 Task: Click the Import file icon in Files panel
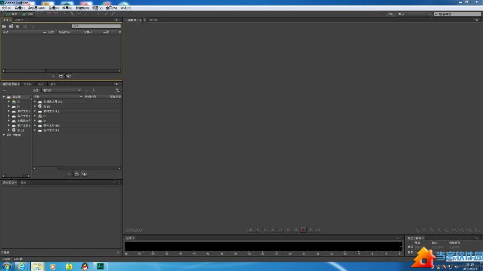tap(11, 26)
